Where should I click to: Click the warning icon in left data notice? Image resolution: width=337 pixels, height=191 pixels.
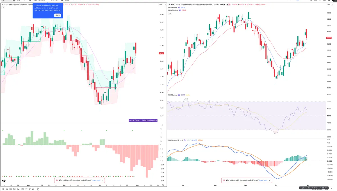click(57, 180)
